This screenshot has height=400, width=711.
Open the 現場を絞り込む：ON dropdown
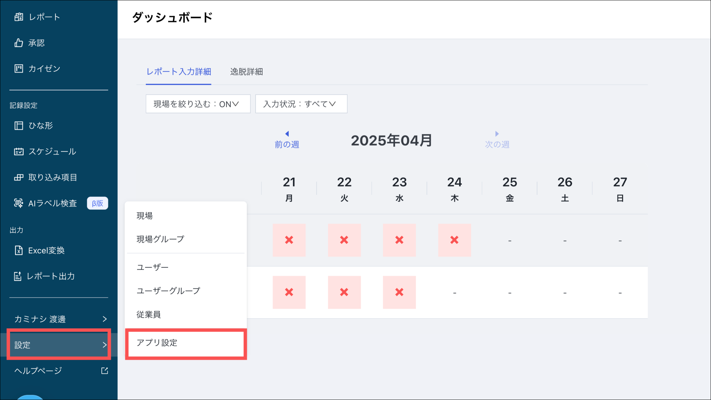tap(198, 104)
